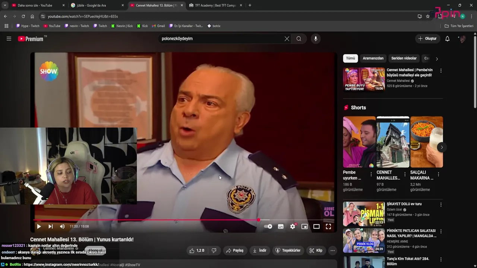This screenshot has height=268, width=477.
Task: Open the Pembe'nin büyüsü video thumbnail
Action: (x=364, y=79)
